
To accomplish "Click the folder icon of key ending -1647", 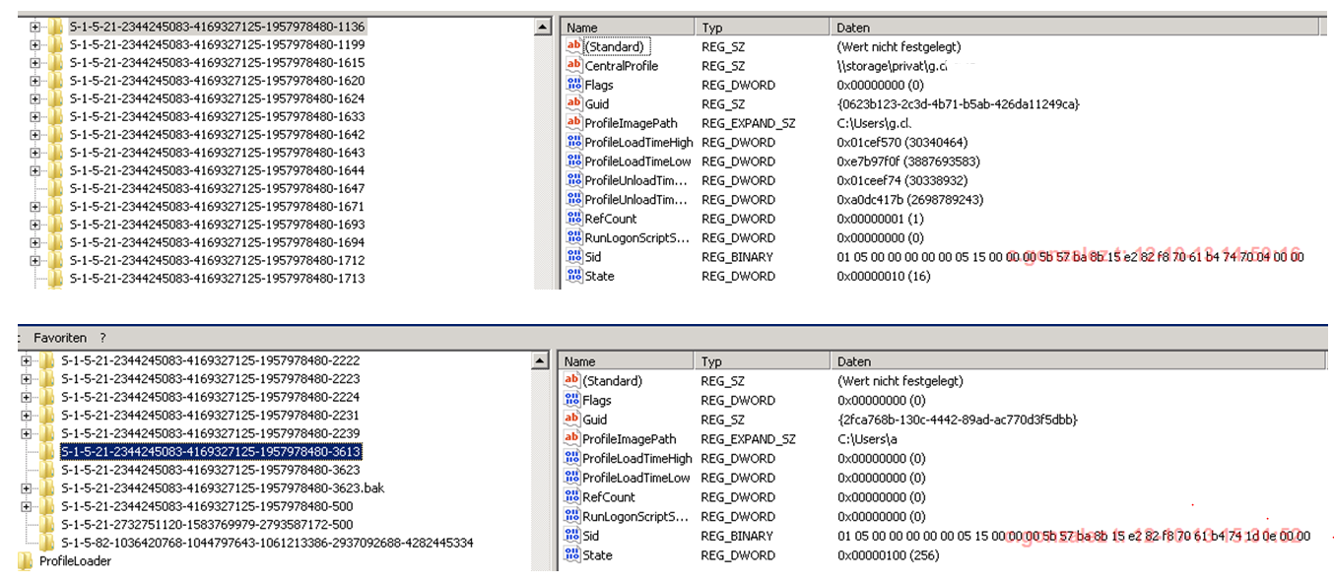I will (x=55, y=188).
